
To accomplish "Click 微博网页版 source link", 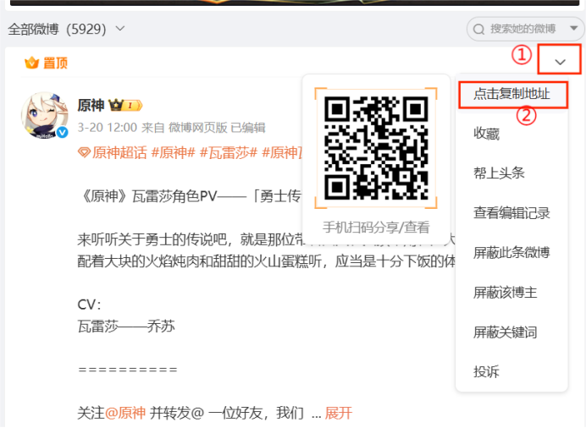I will pyautogui.click(x=197, y=128).
